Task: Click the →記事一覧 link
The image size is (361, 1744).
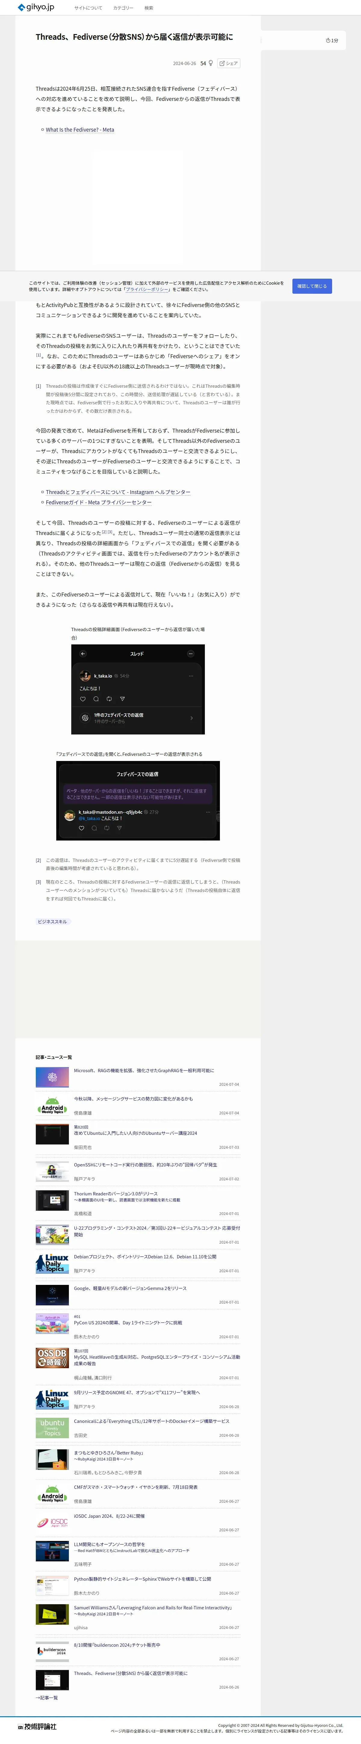Action: click(x=47, y=1697)
